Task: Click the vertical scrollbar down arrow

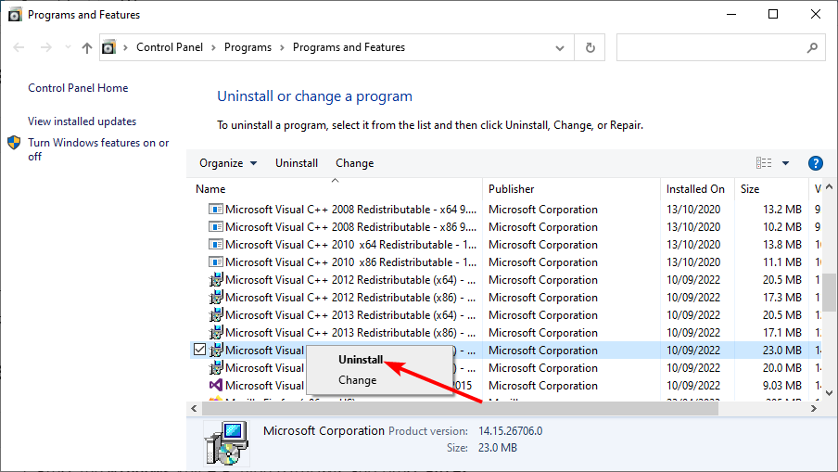Action: pyautogui.click(x=829, y=393)
